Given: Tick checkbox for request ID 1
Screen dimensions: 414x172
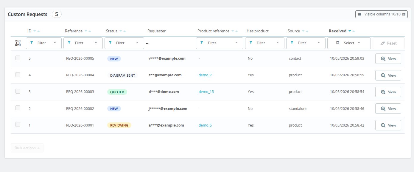Looking at the screenshot, I should point(18,125).
